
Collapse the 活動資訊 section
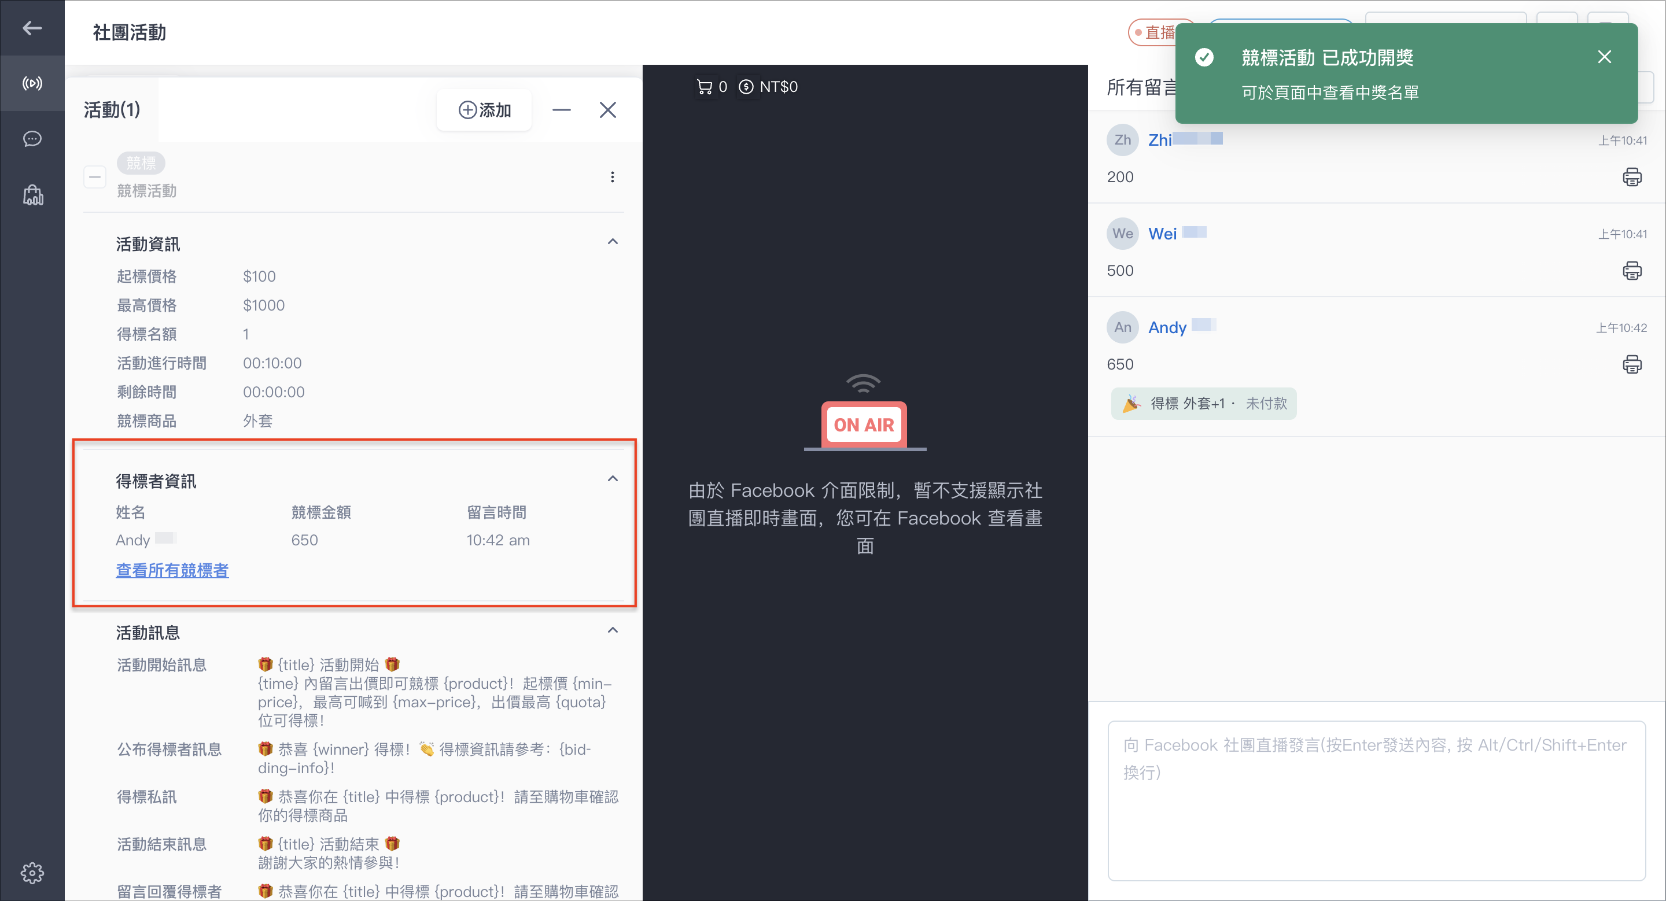click(613, 242)
